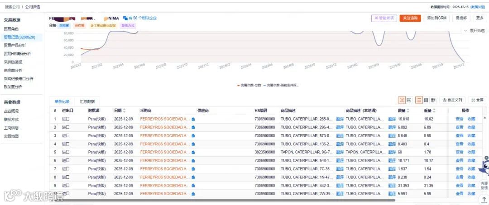Open 贸易角色 in the sidebar
The image size is (489, 205).
pos(11,29)
